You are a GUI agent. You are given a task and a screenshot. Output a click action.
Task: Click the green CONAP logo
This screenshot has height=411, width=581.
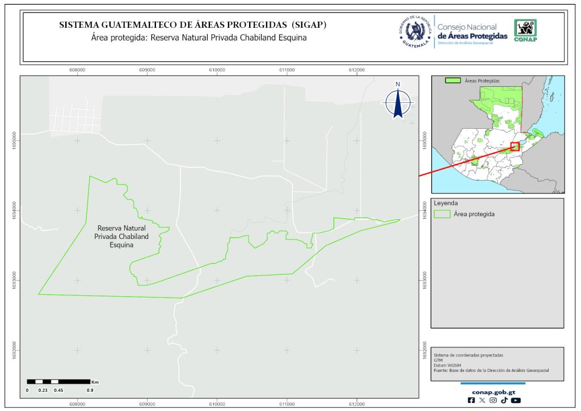pos(525,31)
